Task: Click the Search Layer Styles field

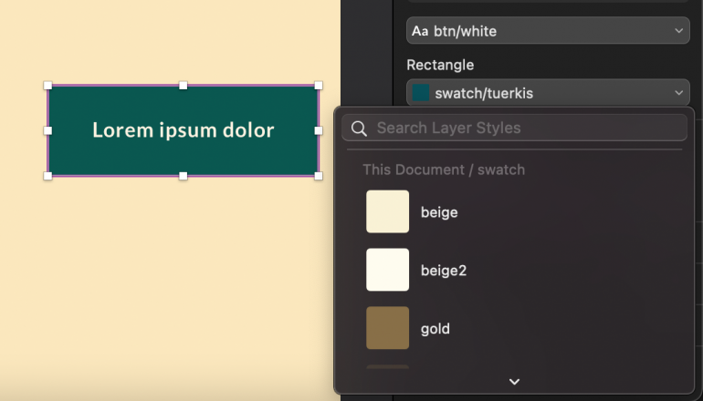Action: (514, 128)
